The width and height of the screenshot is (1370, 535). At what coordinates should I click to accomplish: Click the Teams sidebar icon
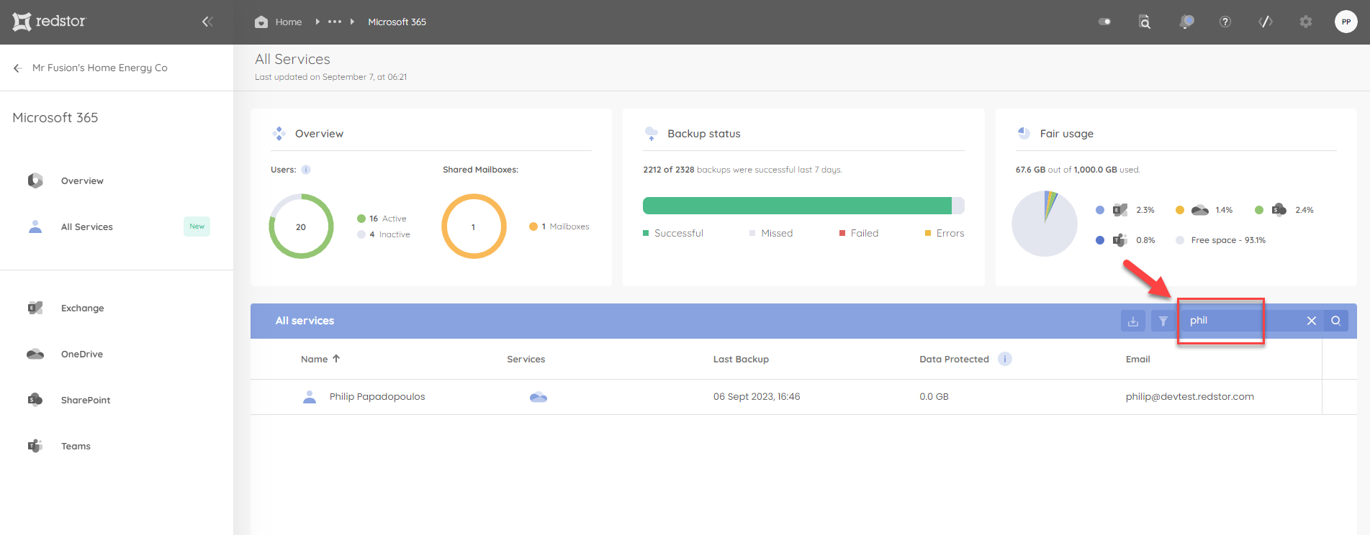[x=35, y=446]
